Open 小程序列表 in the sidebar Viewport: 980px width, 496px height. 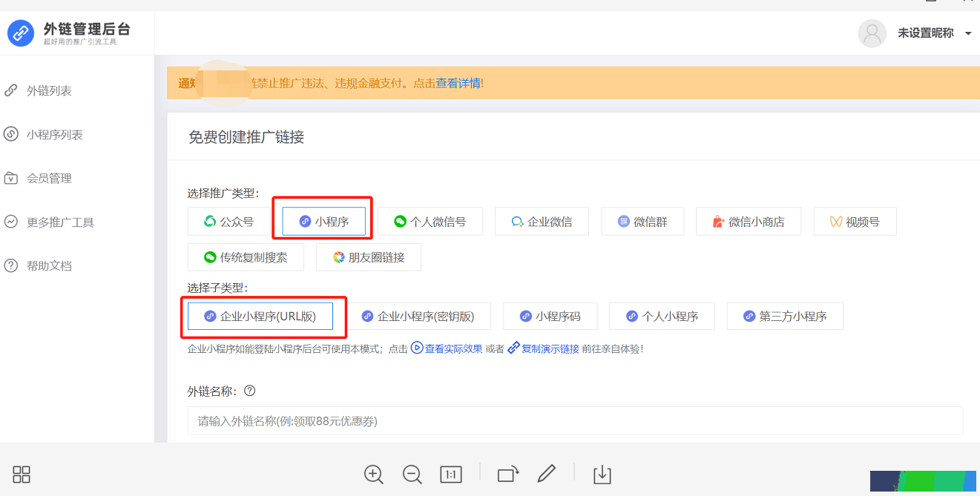pyautogui.click(x=55, y=134)
